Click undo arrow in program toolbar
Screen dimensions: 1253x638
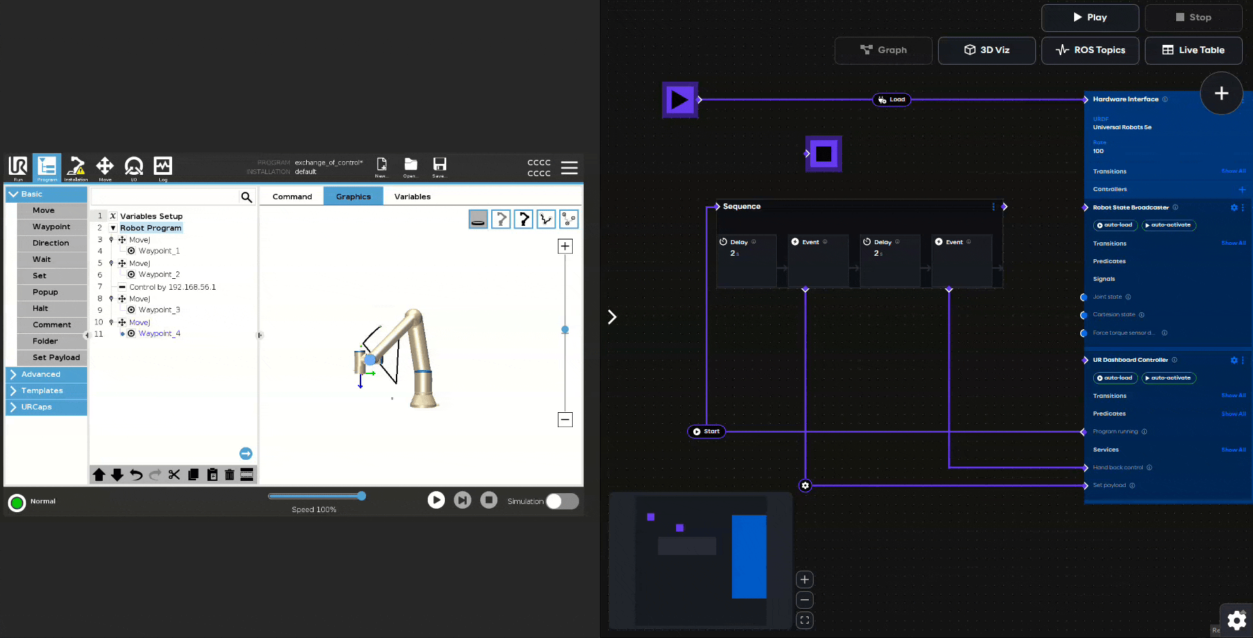pyautogui.click(x=136, y=475)
